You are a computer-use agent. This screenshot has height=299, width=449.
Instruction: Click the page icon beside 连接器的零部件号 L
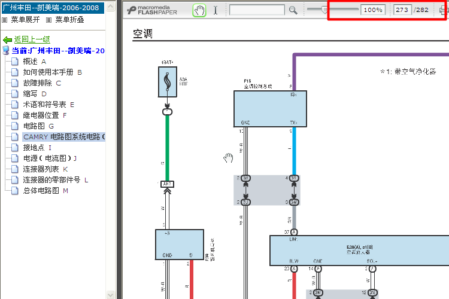(x=15, y=179)
